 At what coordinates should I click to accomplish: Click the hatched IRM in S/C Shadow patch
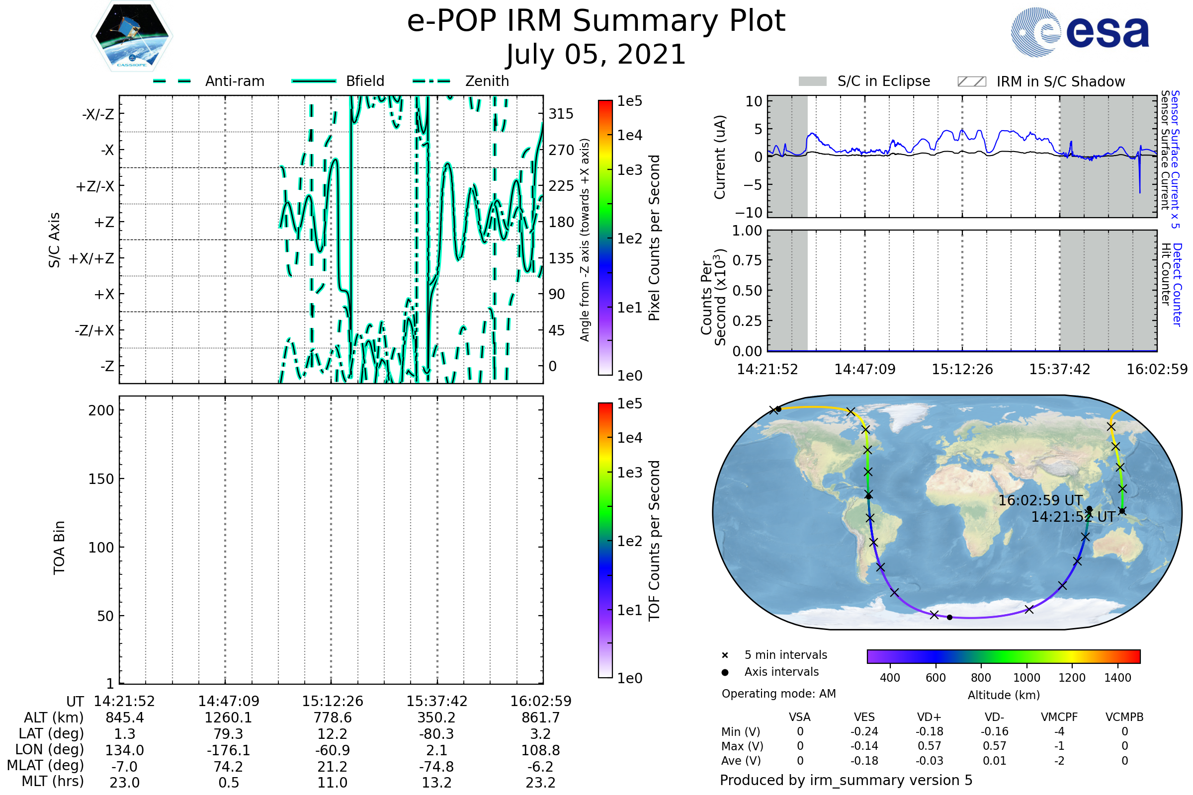pos(972,81)
